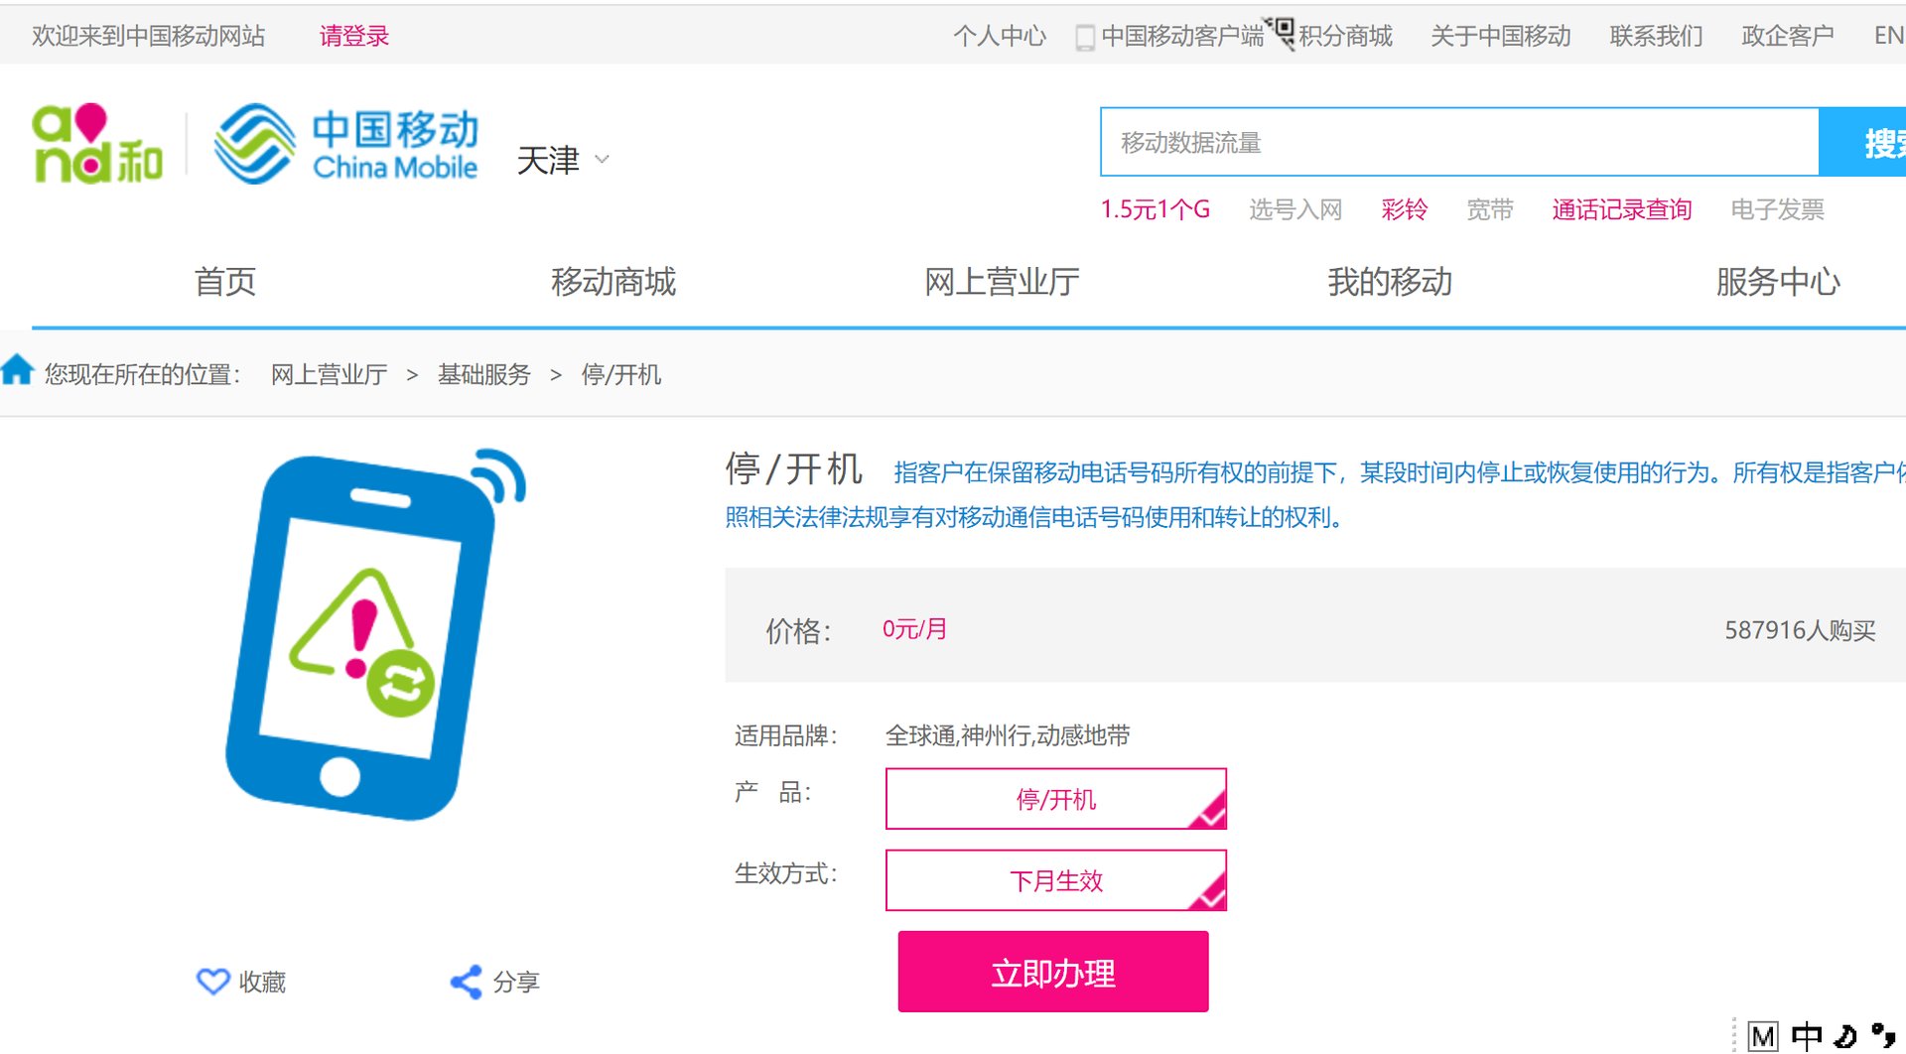Click the 立即办理 button
The image size is (1906, 1054).
click(x=1053, y=972)
